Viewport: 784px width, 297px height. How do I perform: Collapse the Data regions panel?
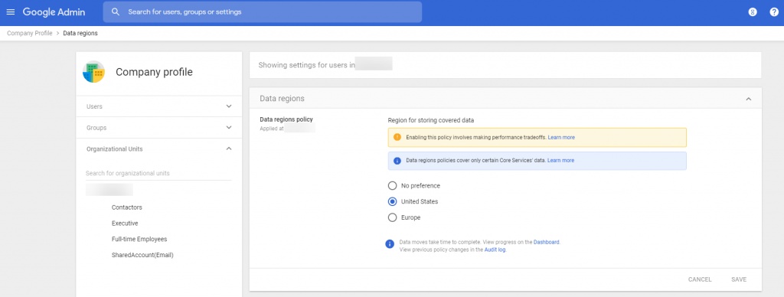[x=749, y=99]
